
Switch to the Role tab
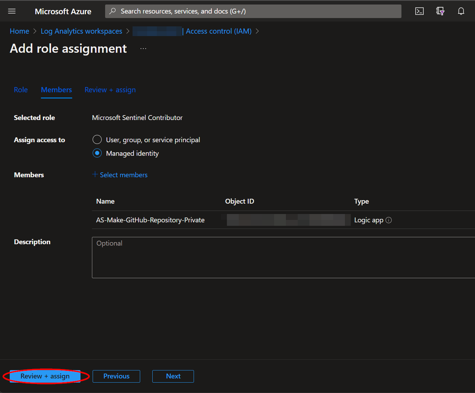tap(21, 90)
